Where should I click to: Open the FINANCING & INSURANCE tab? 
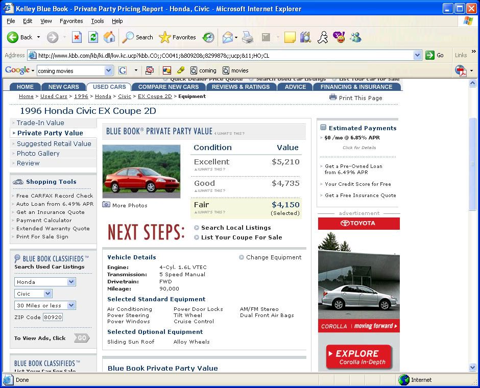click(x=356, y=87)
